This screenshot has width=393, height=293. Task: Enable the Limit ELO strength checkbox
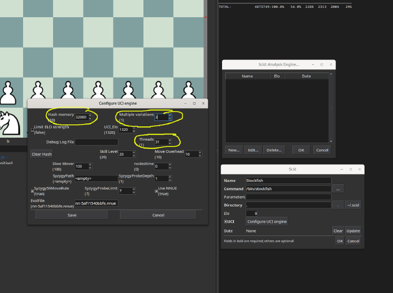[x=32, y=130]
